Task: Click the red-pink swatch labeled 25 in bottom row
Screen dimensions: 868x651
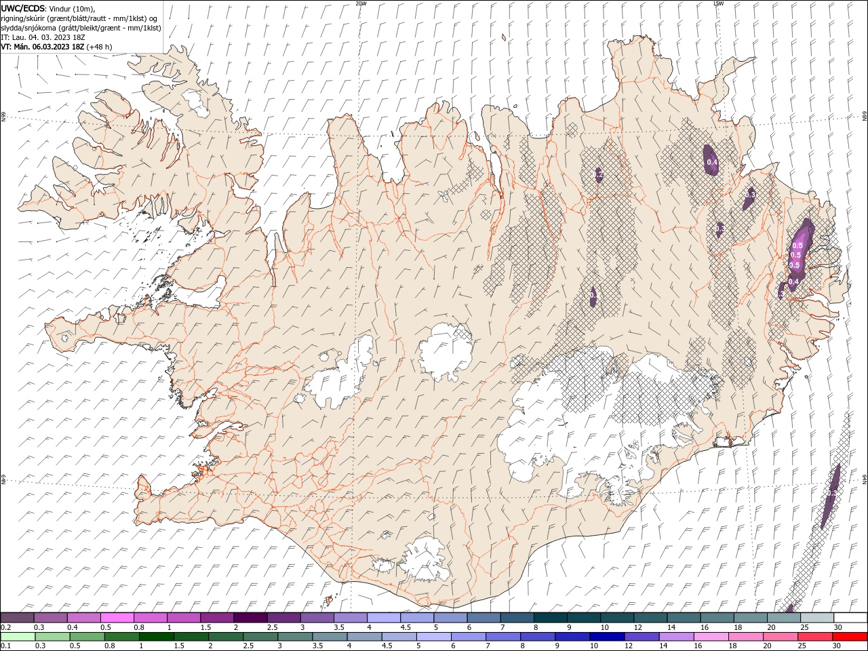Action: click(x=814, y=637)
